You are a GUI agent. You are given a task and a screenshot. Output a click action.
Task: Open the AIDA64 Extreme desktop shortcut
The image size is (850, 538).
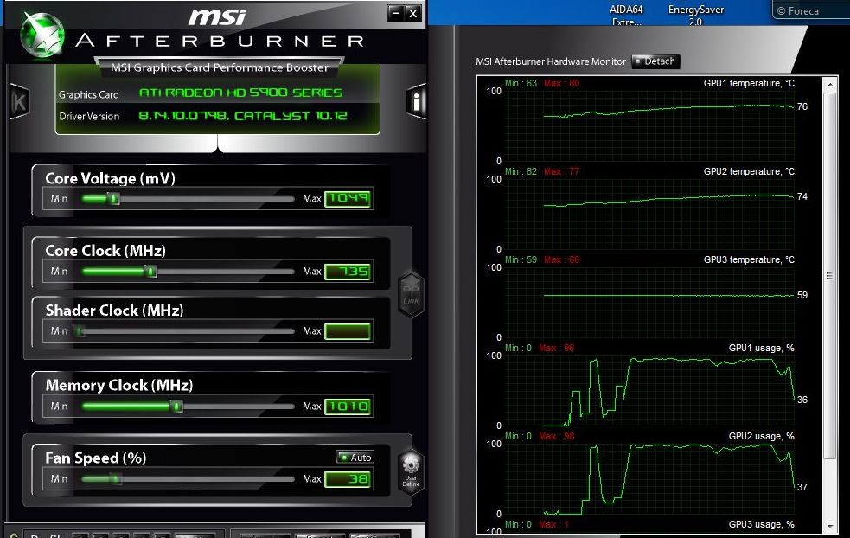(x=626, y=16)
